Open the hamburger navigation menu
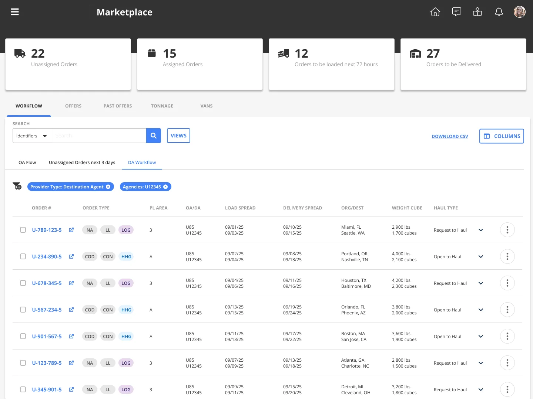The height and width of the screenshot is (399, 533). click(15, 12)
